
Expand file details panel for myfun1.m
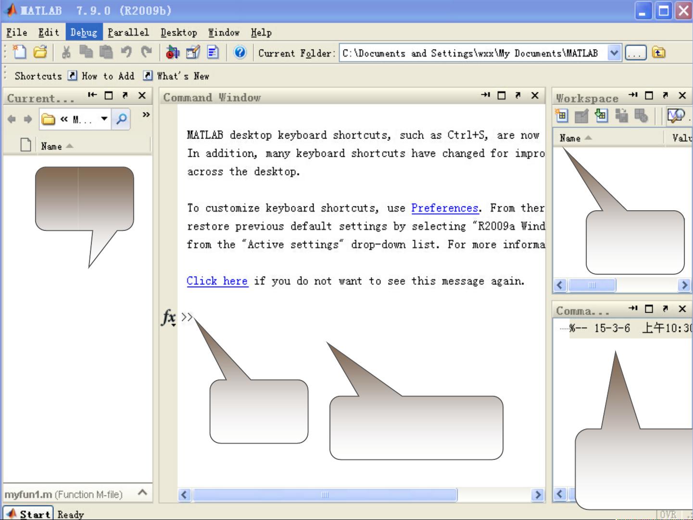142,492
